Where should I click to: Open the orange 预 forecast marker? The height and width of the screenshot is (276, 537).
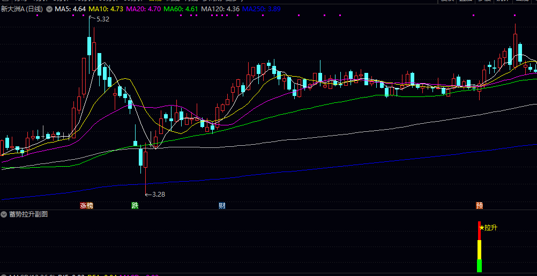coord(480,206)
